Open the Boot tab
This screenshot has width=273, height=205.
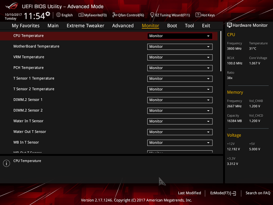coord(172,26)
